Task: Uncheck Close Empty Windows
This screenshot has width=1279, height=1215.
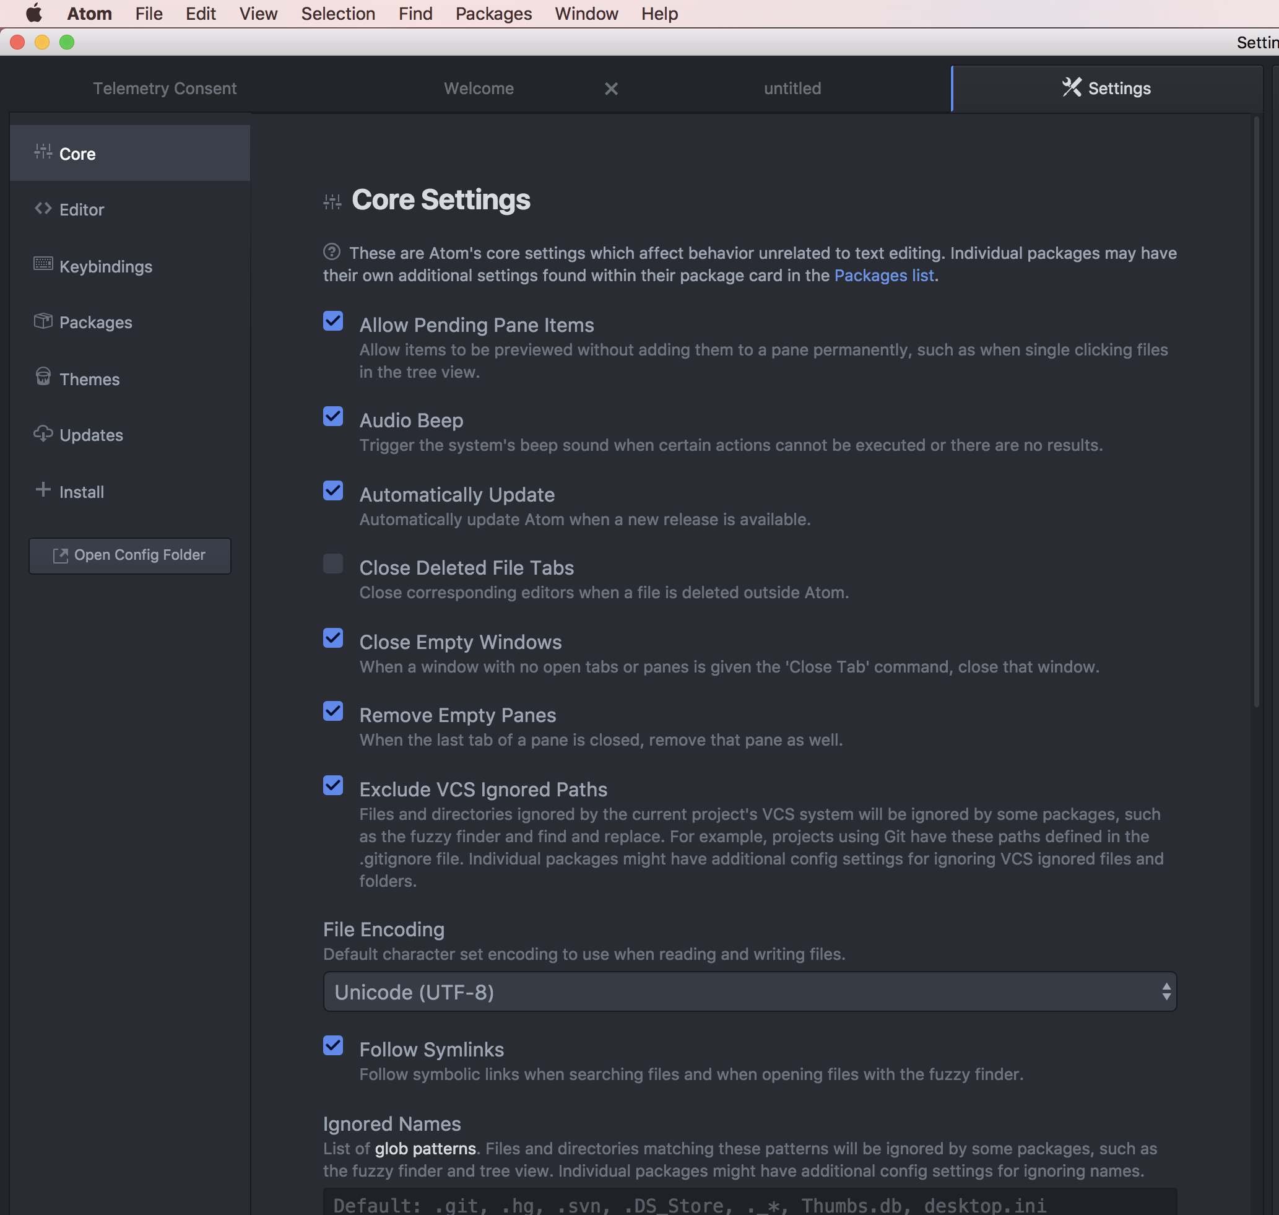Action: tap(333, 638)
